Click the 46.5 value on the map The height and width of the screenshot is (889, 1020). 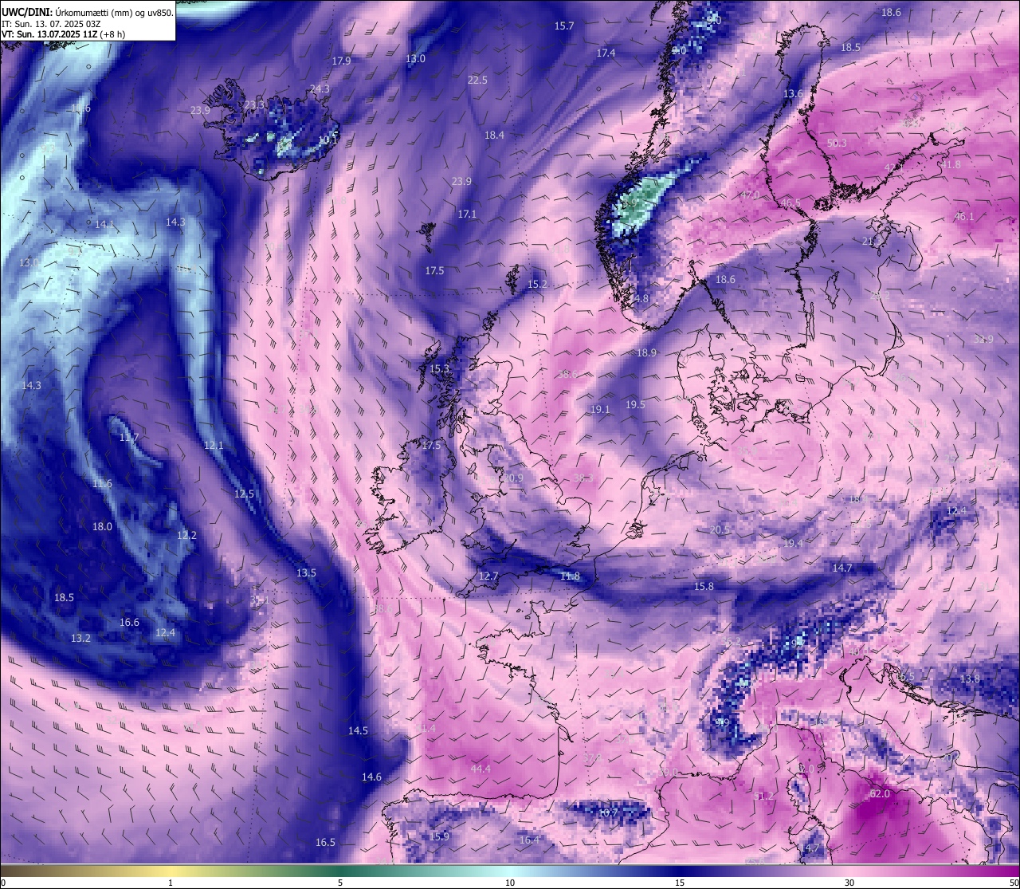point(790,203)
